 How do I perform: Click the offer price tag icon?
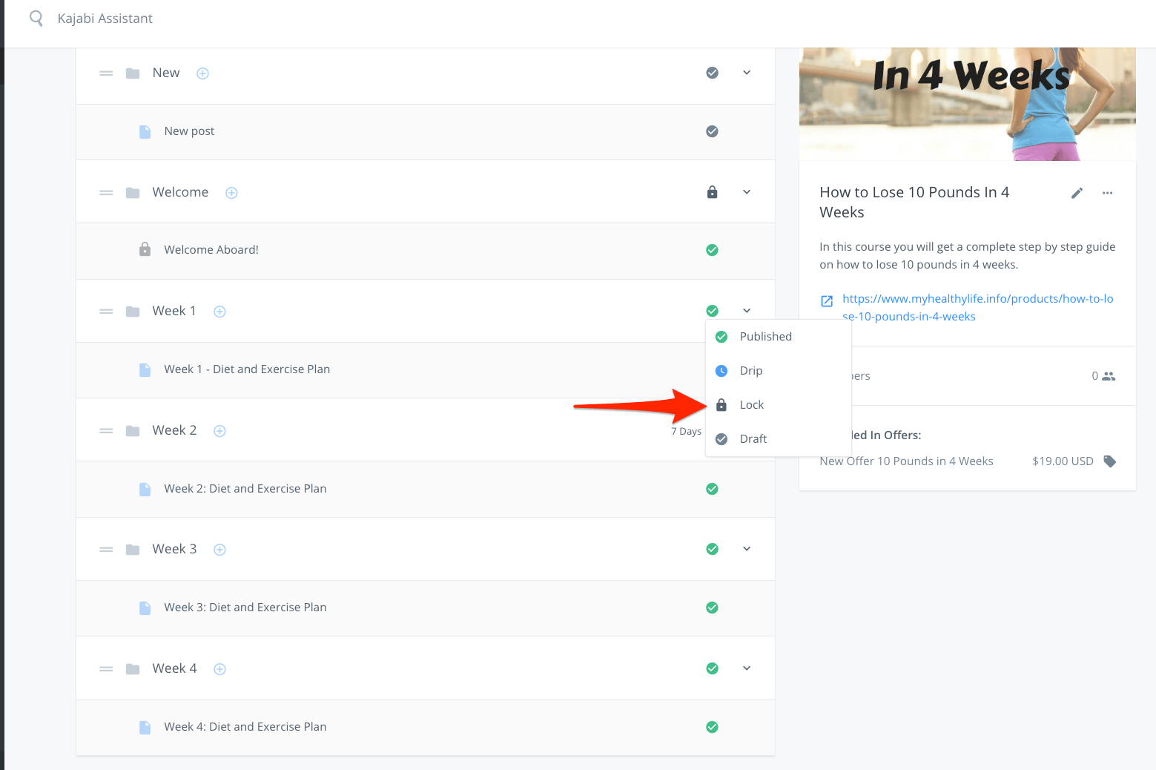coord(1109,461)
